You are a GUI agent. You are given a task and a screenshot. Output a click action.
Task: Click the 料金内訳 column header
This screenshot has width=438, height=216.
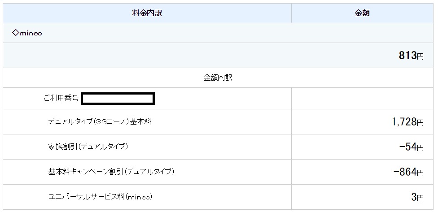tap(147, 13)
